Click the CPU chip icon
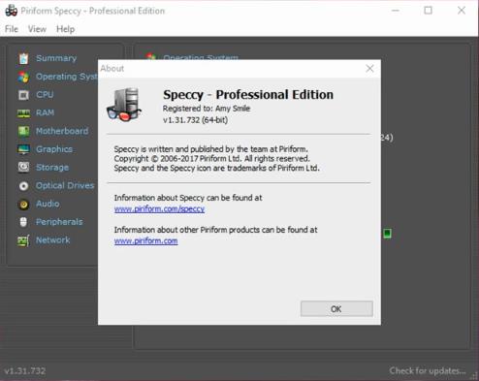Viewport: 479px width, 381px height. click(x=23, y=95)
